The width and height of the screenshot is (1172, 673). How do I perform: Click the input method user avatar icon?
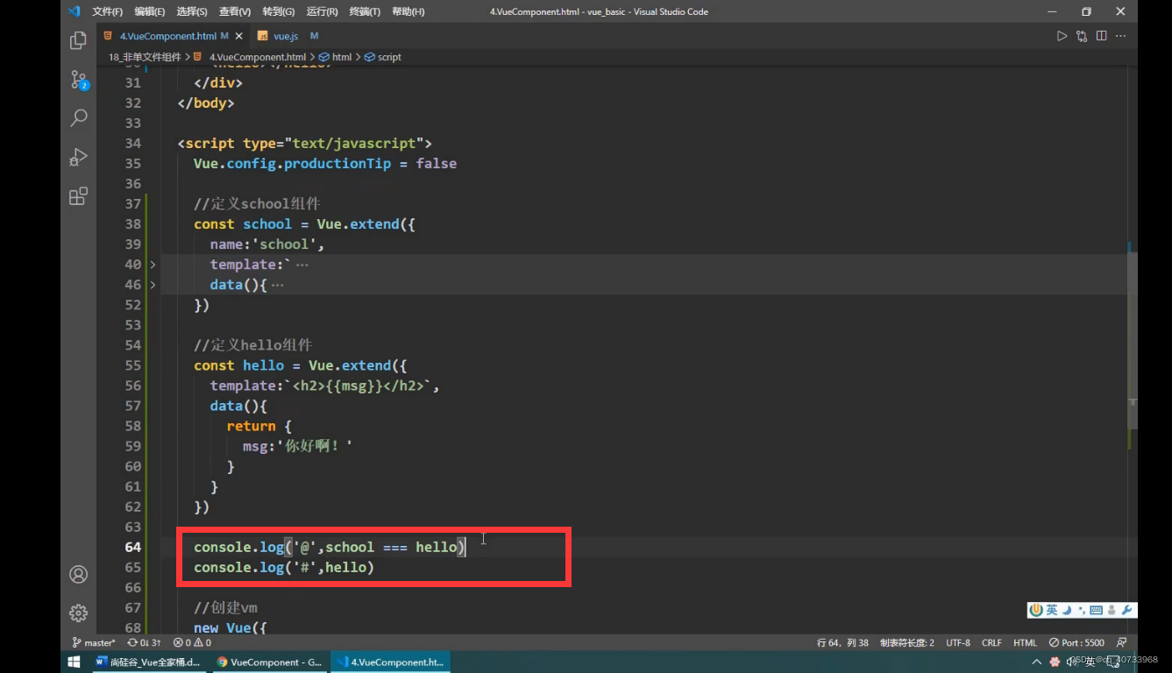coord(1112,610)
